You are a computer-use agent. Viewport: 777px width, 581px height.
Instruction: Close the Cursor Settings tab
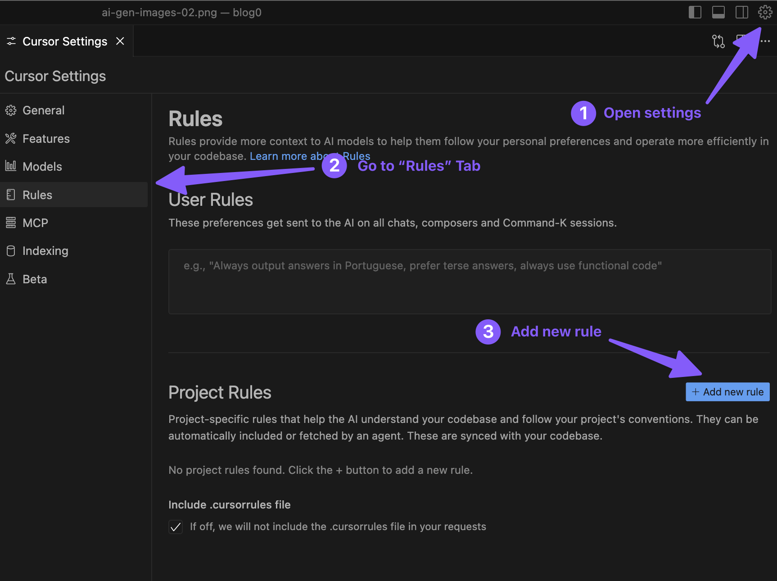coord(120,41)
